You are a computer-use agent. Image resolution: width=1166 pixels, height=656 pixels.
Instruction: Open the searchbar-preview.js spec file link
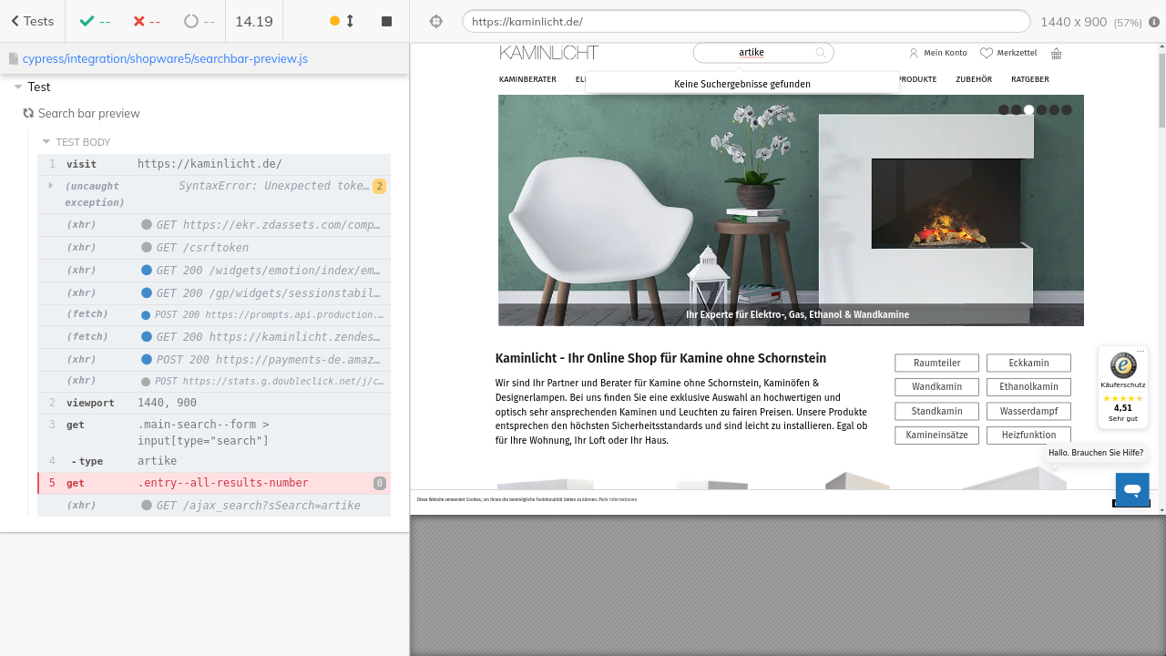point(165,58)
